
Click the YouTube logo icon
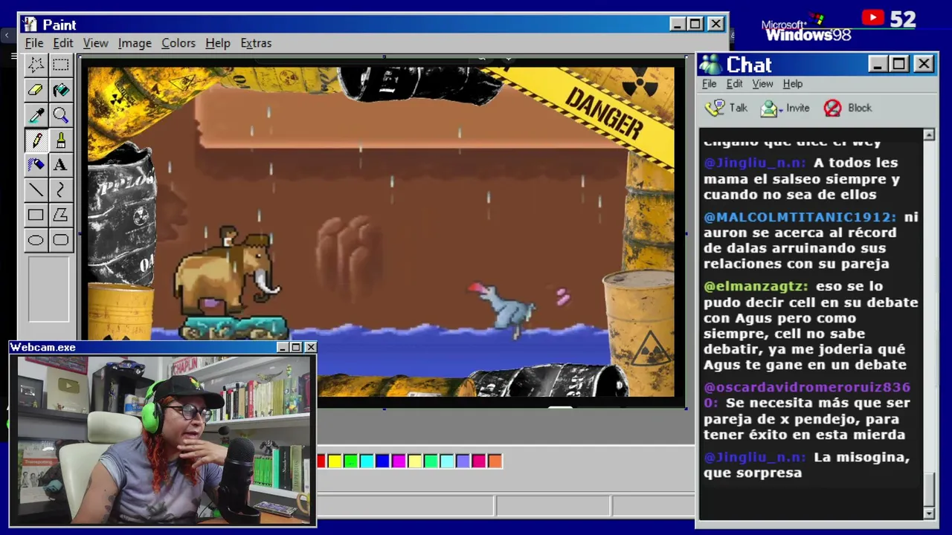click(872, 18)
